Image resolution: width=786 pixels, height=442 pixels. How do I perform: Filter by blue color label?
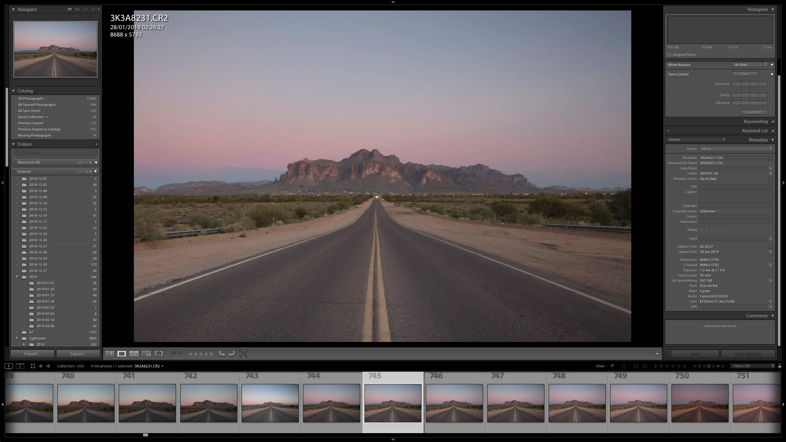tap(709, 366)
